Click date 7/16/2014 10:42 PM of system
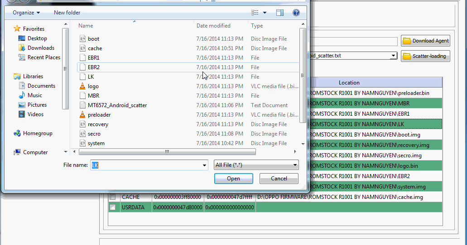 (220, 143)
